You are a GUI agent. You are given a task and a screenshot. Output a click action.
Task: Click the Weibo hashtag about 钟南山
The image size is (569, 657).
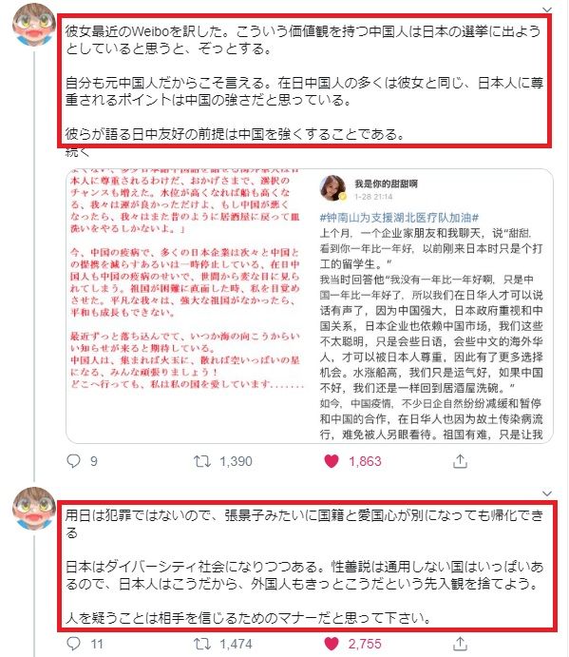(399, 218)
